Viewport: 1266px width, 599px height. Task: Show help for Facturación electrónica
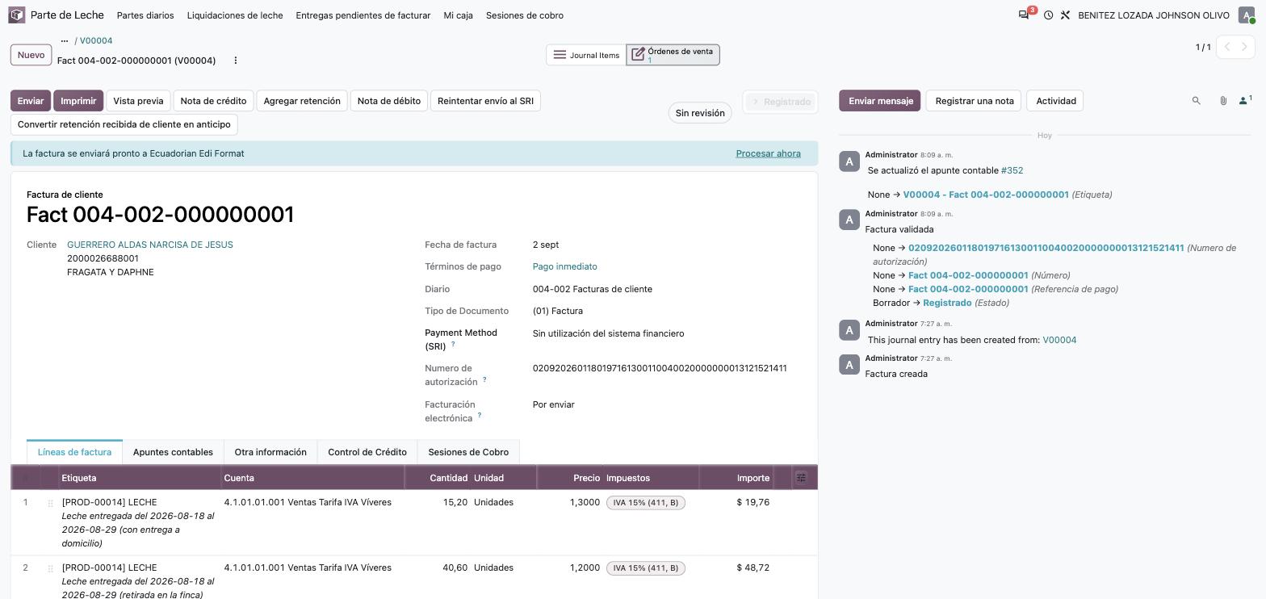coord(480,417)
